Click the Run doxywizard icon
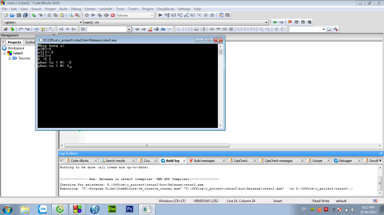Image resolution: width=384 pixels, height=215 pixels. click(x=5, y=29)
